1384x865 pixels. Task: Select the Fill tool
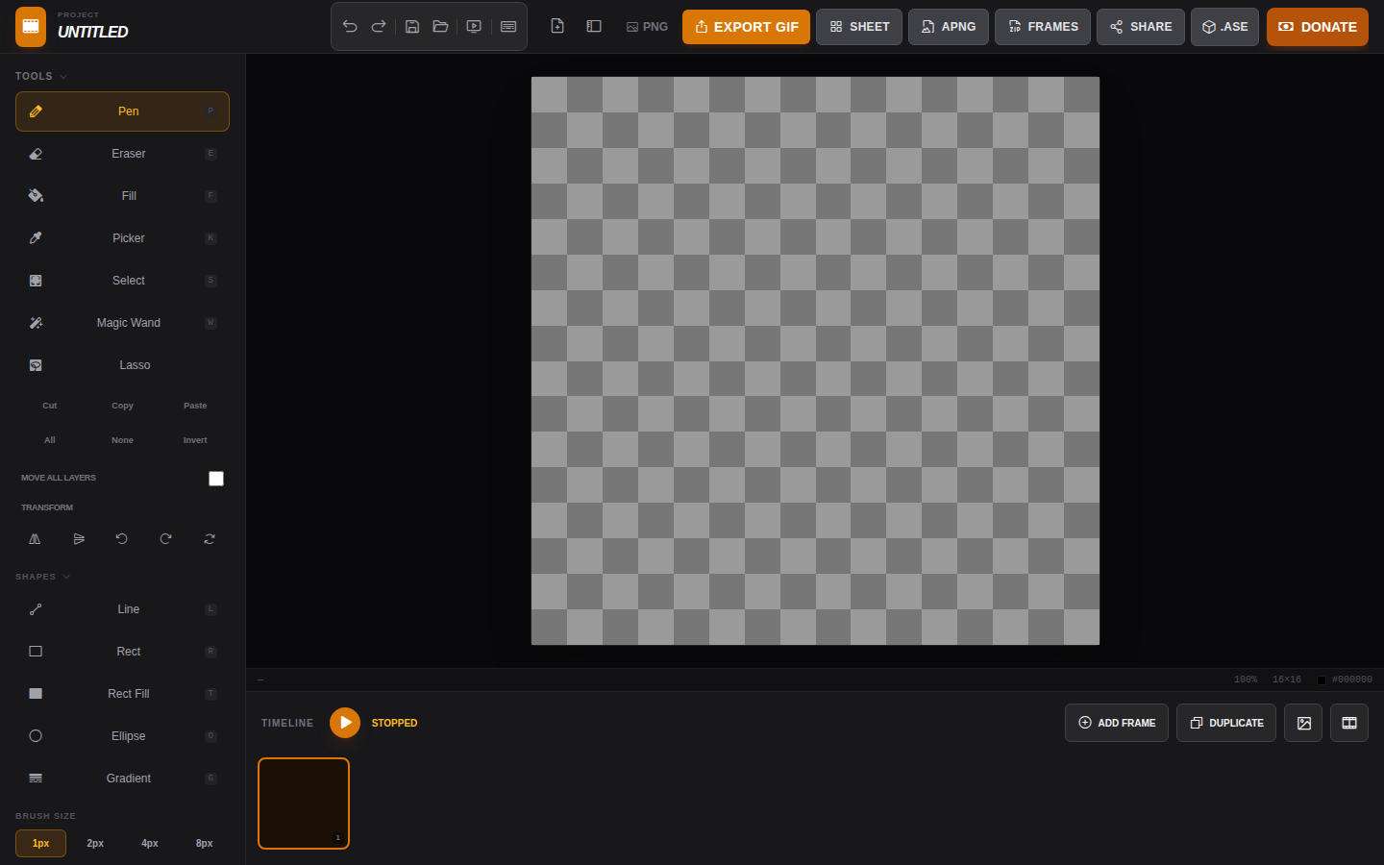(122, 196)
